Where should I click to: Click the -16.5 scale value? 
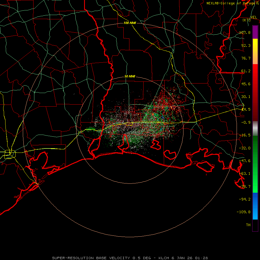pyautogui.click(x=245, y=135)
